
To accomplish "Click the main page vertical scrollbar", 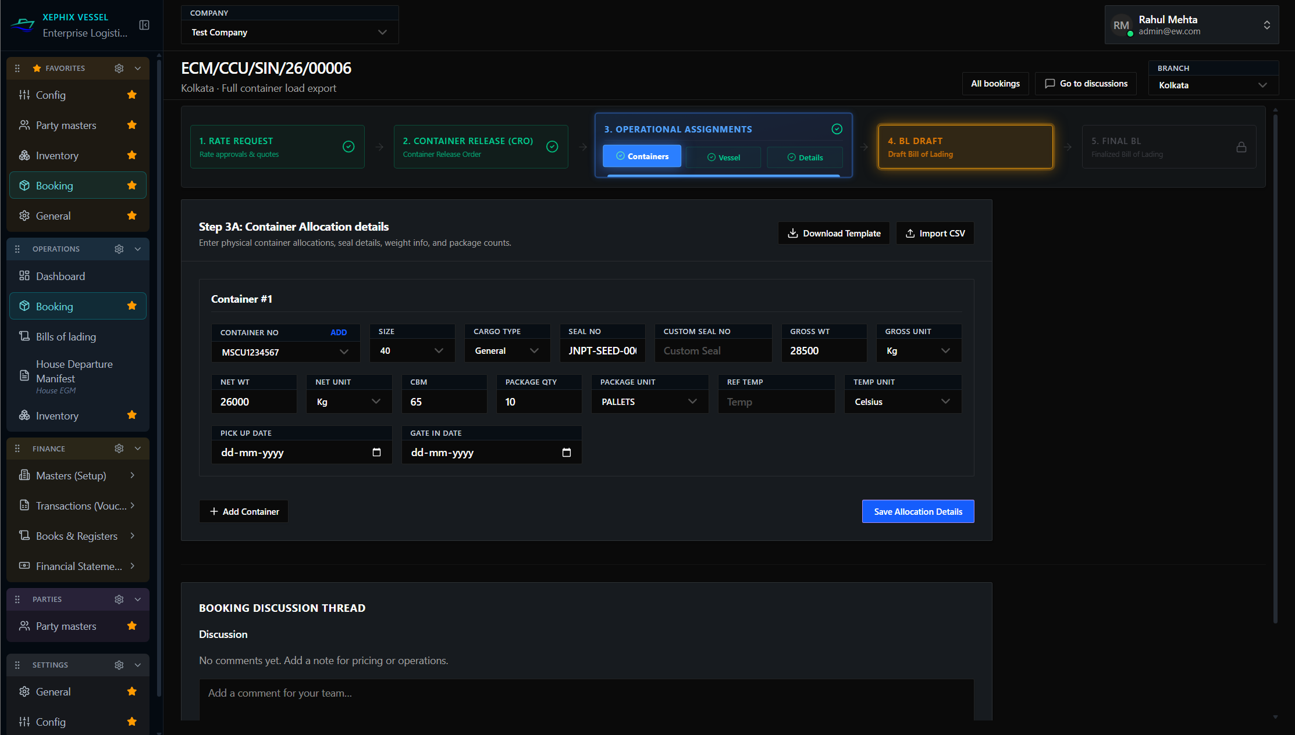I will point(1275,369).
